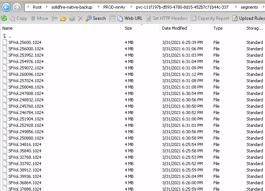265x191 pixels.
Task: Select file SFVol.248832.1024
Action: point(26,100)
